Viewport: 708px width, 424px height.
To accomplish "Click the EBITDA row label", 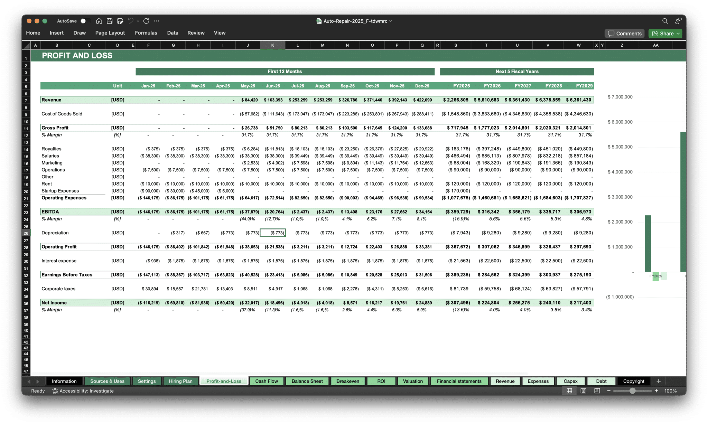I will coord(50,212).
